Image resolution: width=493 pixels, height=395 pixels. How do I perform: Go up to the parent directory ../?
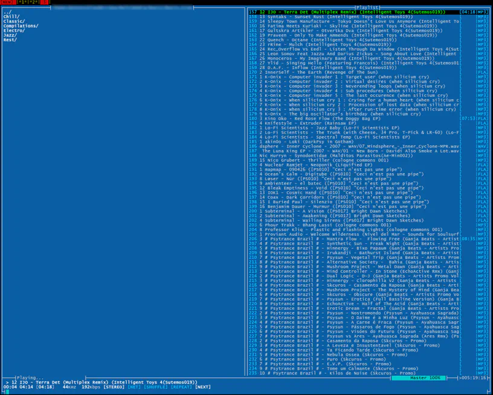(x=7, y=12)
